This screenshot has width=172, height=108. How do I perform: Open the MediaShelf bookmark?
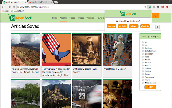coord(17,11)
